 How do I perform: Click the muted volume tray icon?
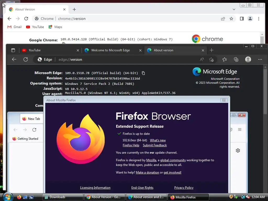[248, 197]
